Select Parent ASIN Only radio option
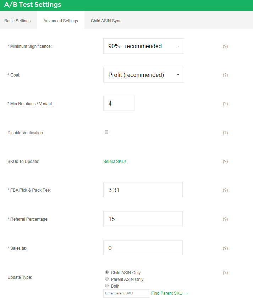253x299 pixels. (107, 279)
